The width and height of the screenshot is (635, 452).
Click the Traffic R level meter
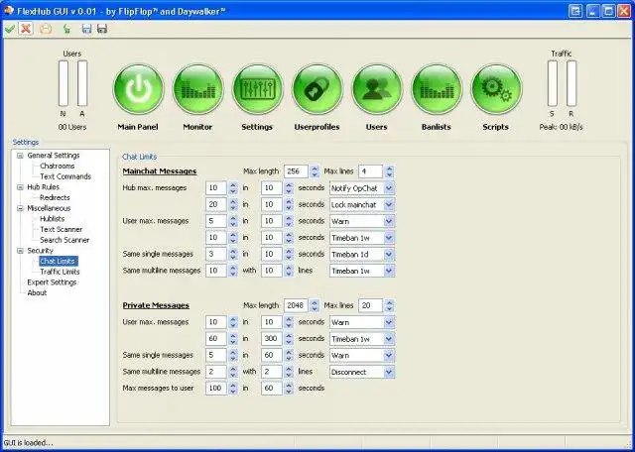point(571,83)
